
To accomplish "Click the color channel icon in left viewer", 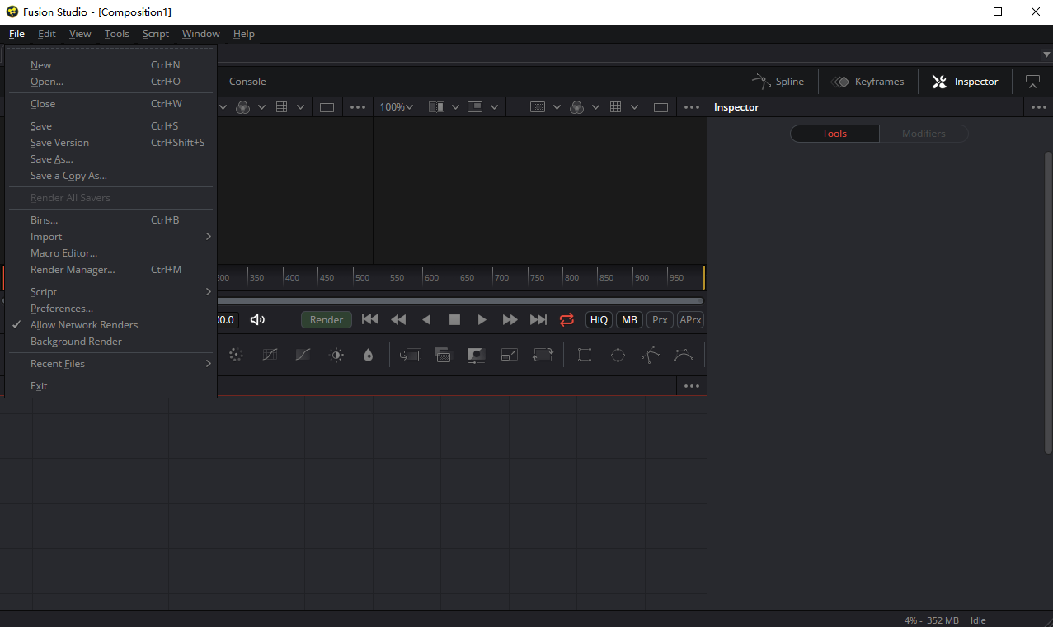I will pyautogui.click(x=242, y=107).
